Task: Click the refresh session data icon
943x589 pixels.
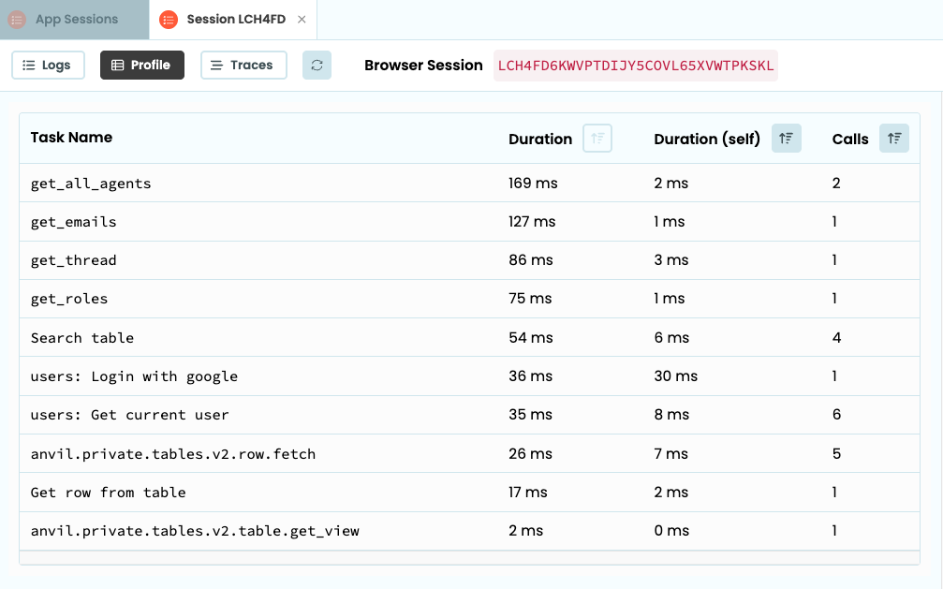Action: (317, 65)
